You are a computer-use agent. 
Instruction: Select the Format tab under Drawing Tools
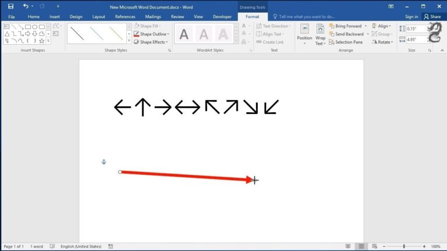[252, 17]
